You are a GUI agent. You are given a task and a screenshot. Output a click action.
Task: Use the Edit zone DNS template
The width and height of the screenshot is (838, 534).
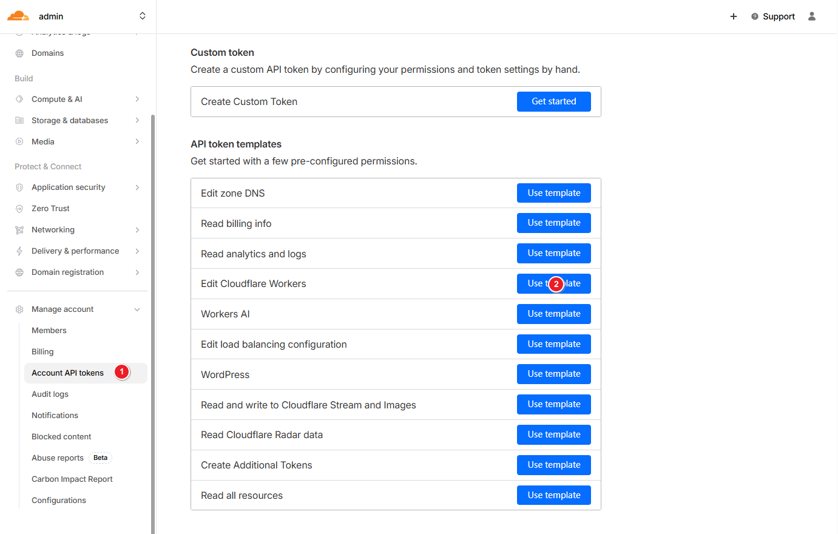(x=553, y=193)
